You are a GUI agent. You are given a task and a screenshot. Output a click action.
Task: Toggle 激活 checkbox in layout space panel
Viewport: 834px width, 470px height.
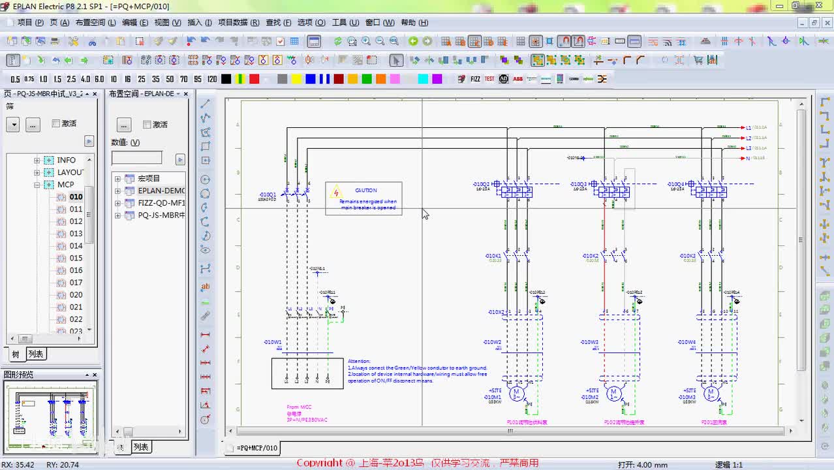pos(147,125)
